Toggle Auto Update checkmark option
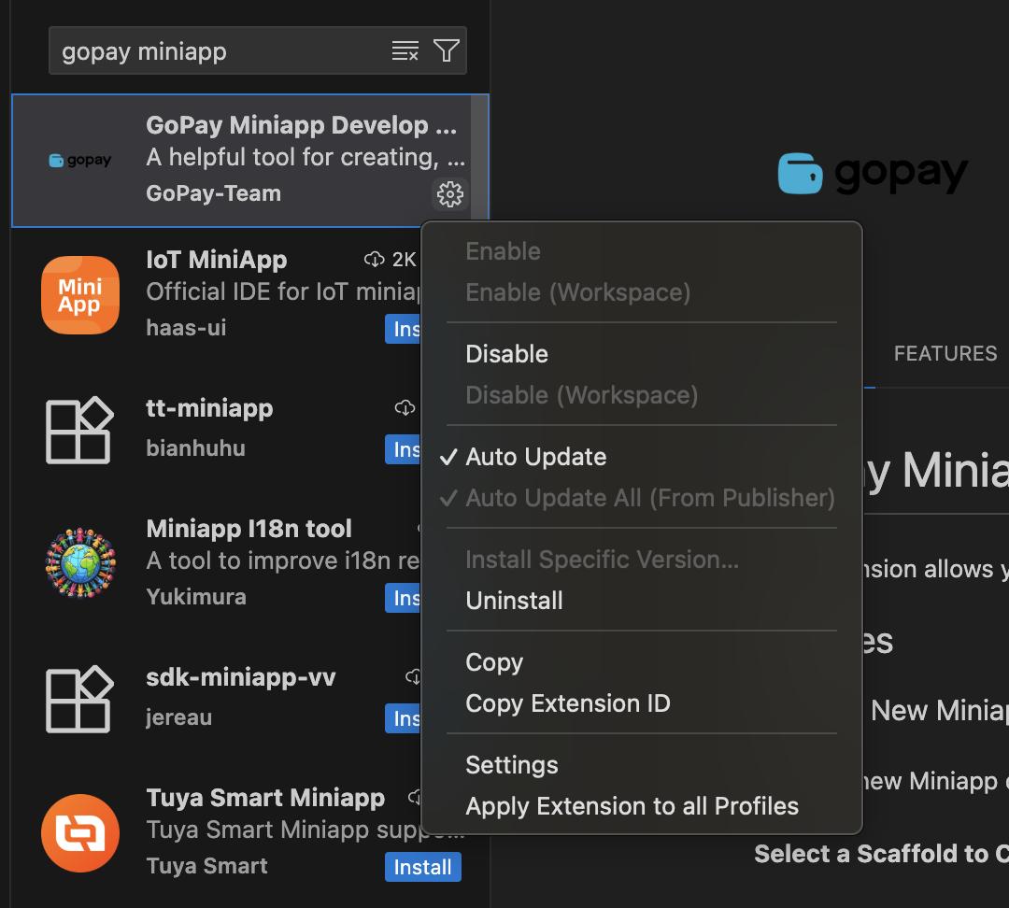1009x908 pixels. point(536,457)
